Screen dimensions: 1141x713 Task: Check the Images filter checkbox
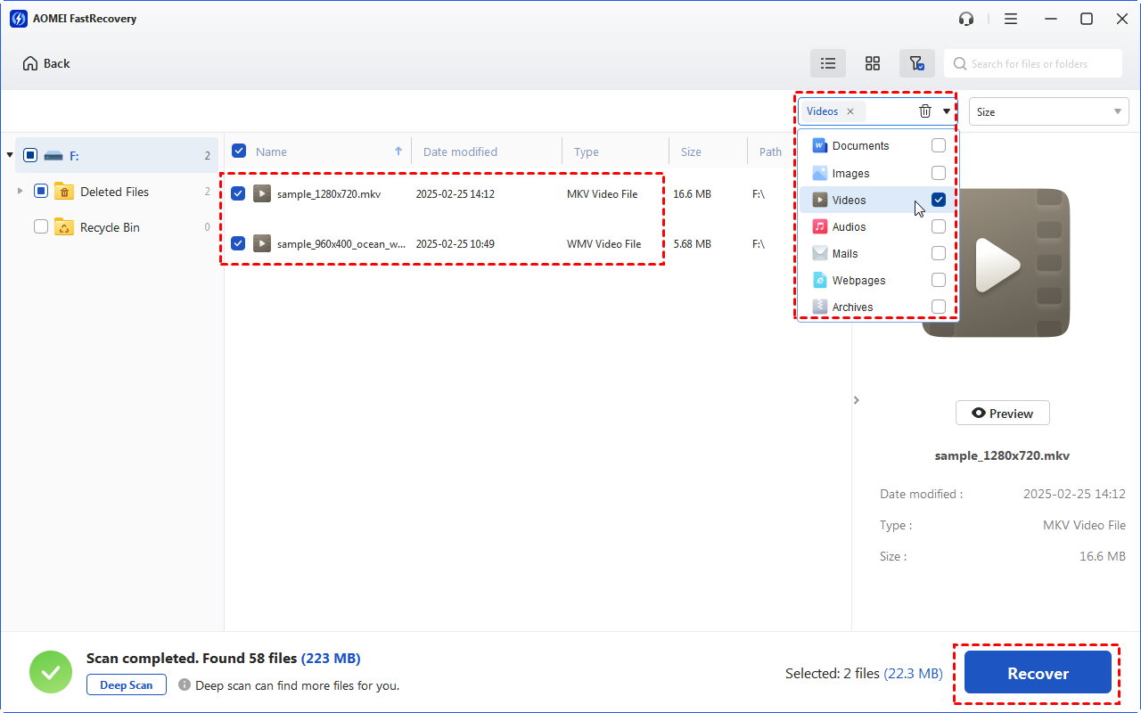point(939,173)
